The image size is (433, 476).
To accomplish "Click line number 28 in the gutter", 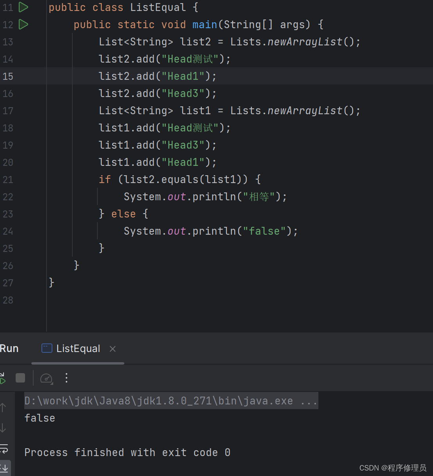I will (x=8, y=300).
